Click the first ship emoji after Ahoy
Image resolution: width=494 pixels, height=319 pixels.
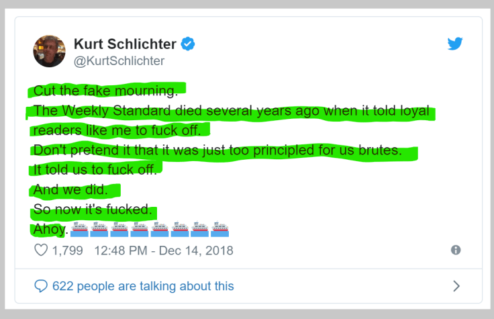[80, 230]
